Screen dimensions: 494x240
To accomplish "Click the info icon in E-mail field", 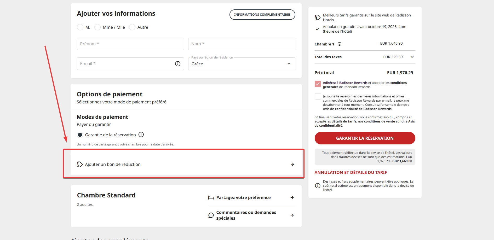I will pyautogui.click(x=178, y=64).
